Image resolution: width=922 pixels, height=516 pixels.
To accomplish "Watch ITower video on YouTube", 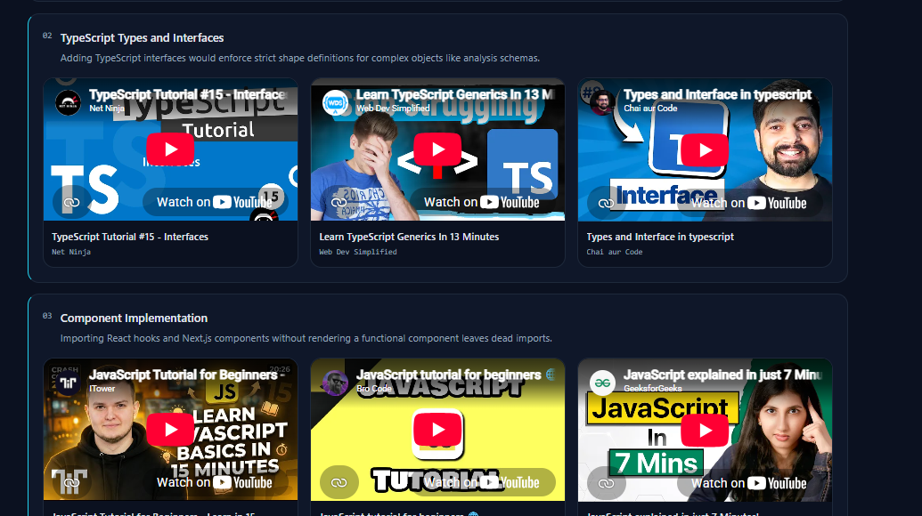I will [x=216, y=483].
